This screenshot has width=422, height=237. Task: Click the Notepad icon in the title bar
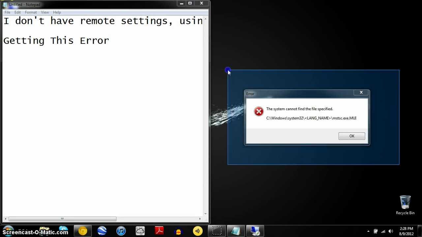pos(5,5)
